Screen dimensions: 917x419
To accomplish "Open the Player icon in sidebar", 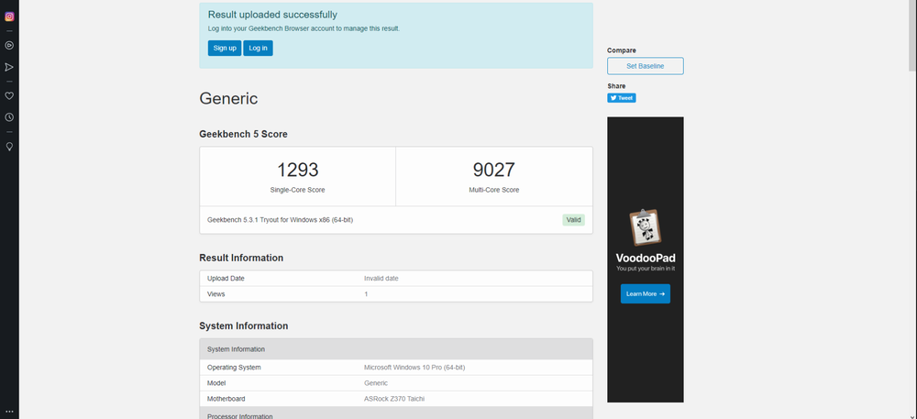I will pyautogui.click(x=9, y=45).
